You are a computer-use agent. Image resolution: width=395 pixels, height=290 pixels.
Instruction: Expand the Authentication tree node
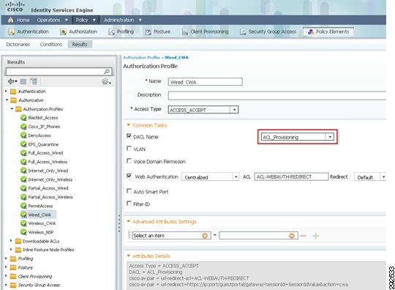[x=6, y=92]
